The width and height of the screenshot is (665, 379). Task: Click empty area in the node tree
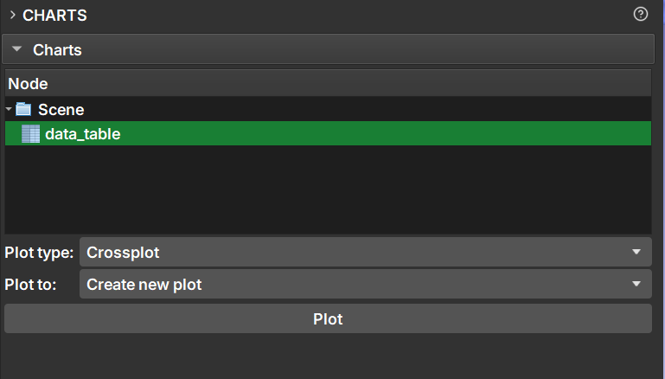(x=329, y=190)
